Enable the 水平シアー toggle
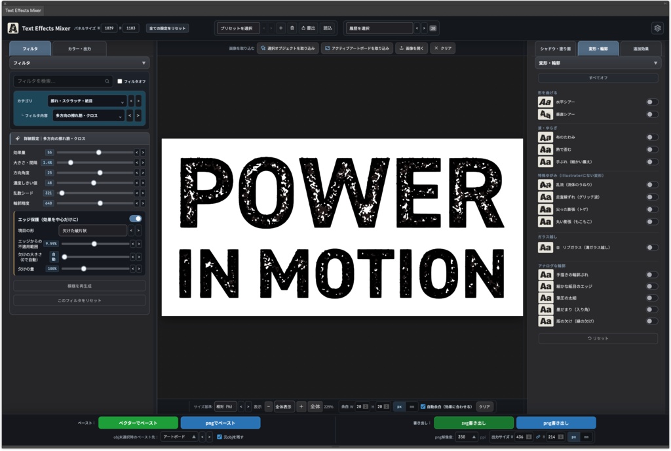 (x=652, y=102)
